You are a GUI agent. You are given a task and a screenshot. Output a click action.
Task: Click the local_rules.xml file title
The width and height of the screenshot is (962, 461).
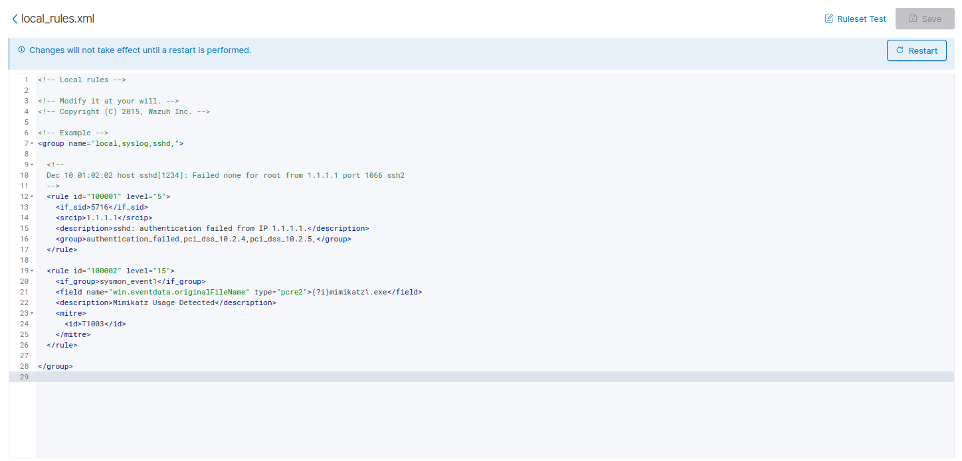pos(58,19)
